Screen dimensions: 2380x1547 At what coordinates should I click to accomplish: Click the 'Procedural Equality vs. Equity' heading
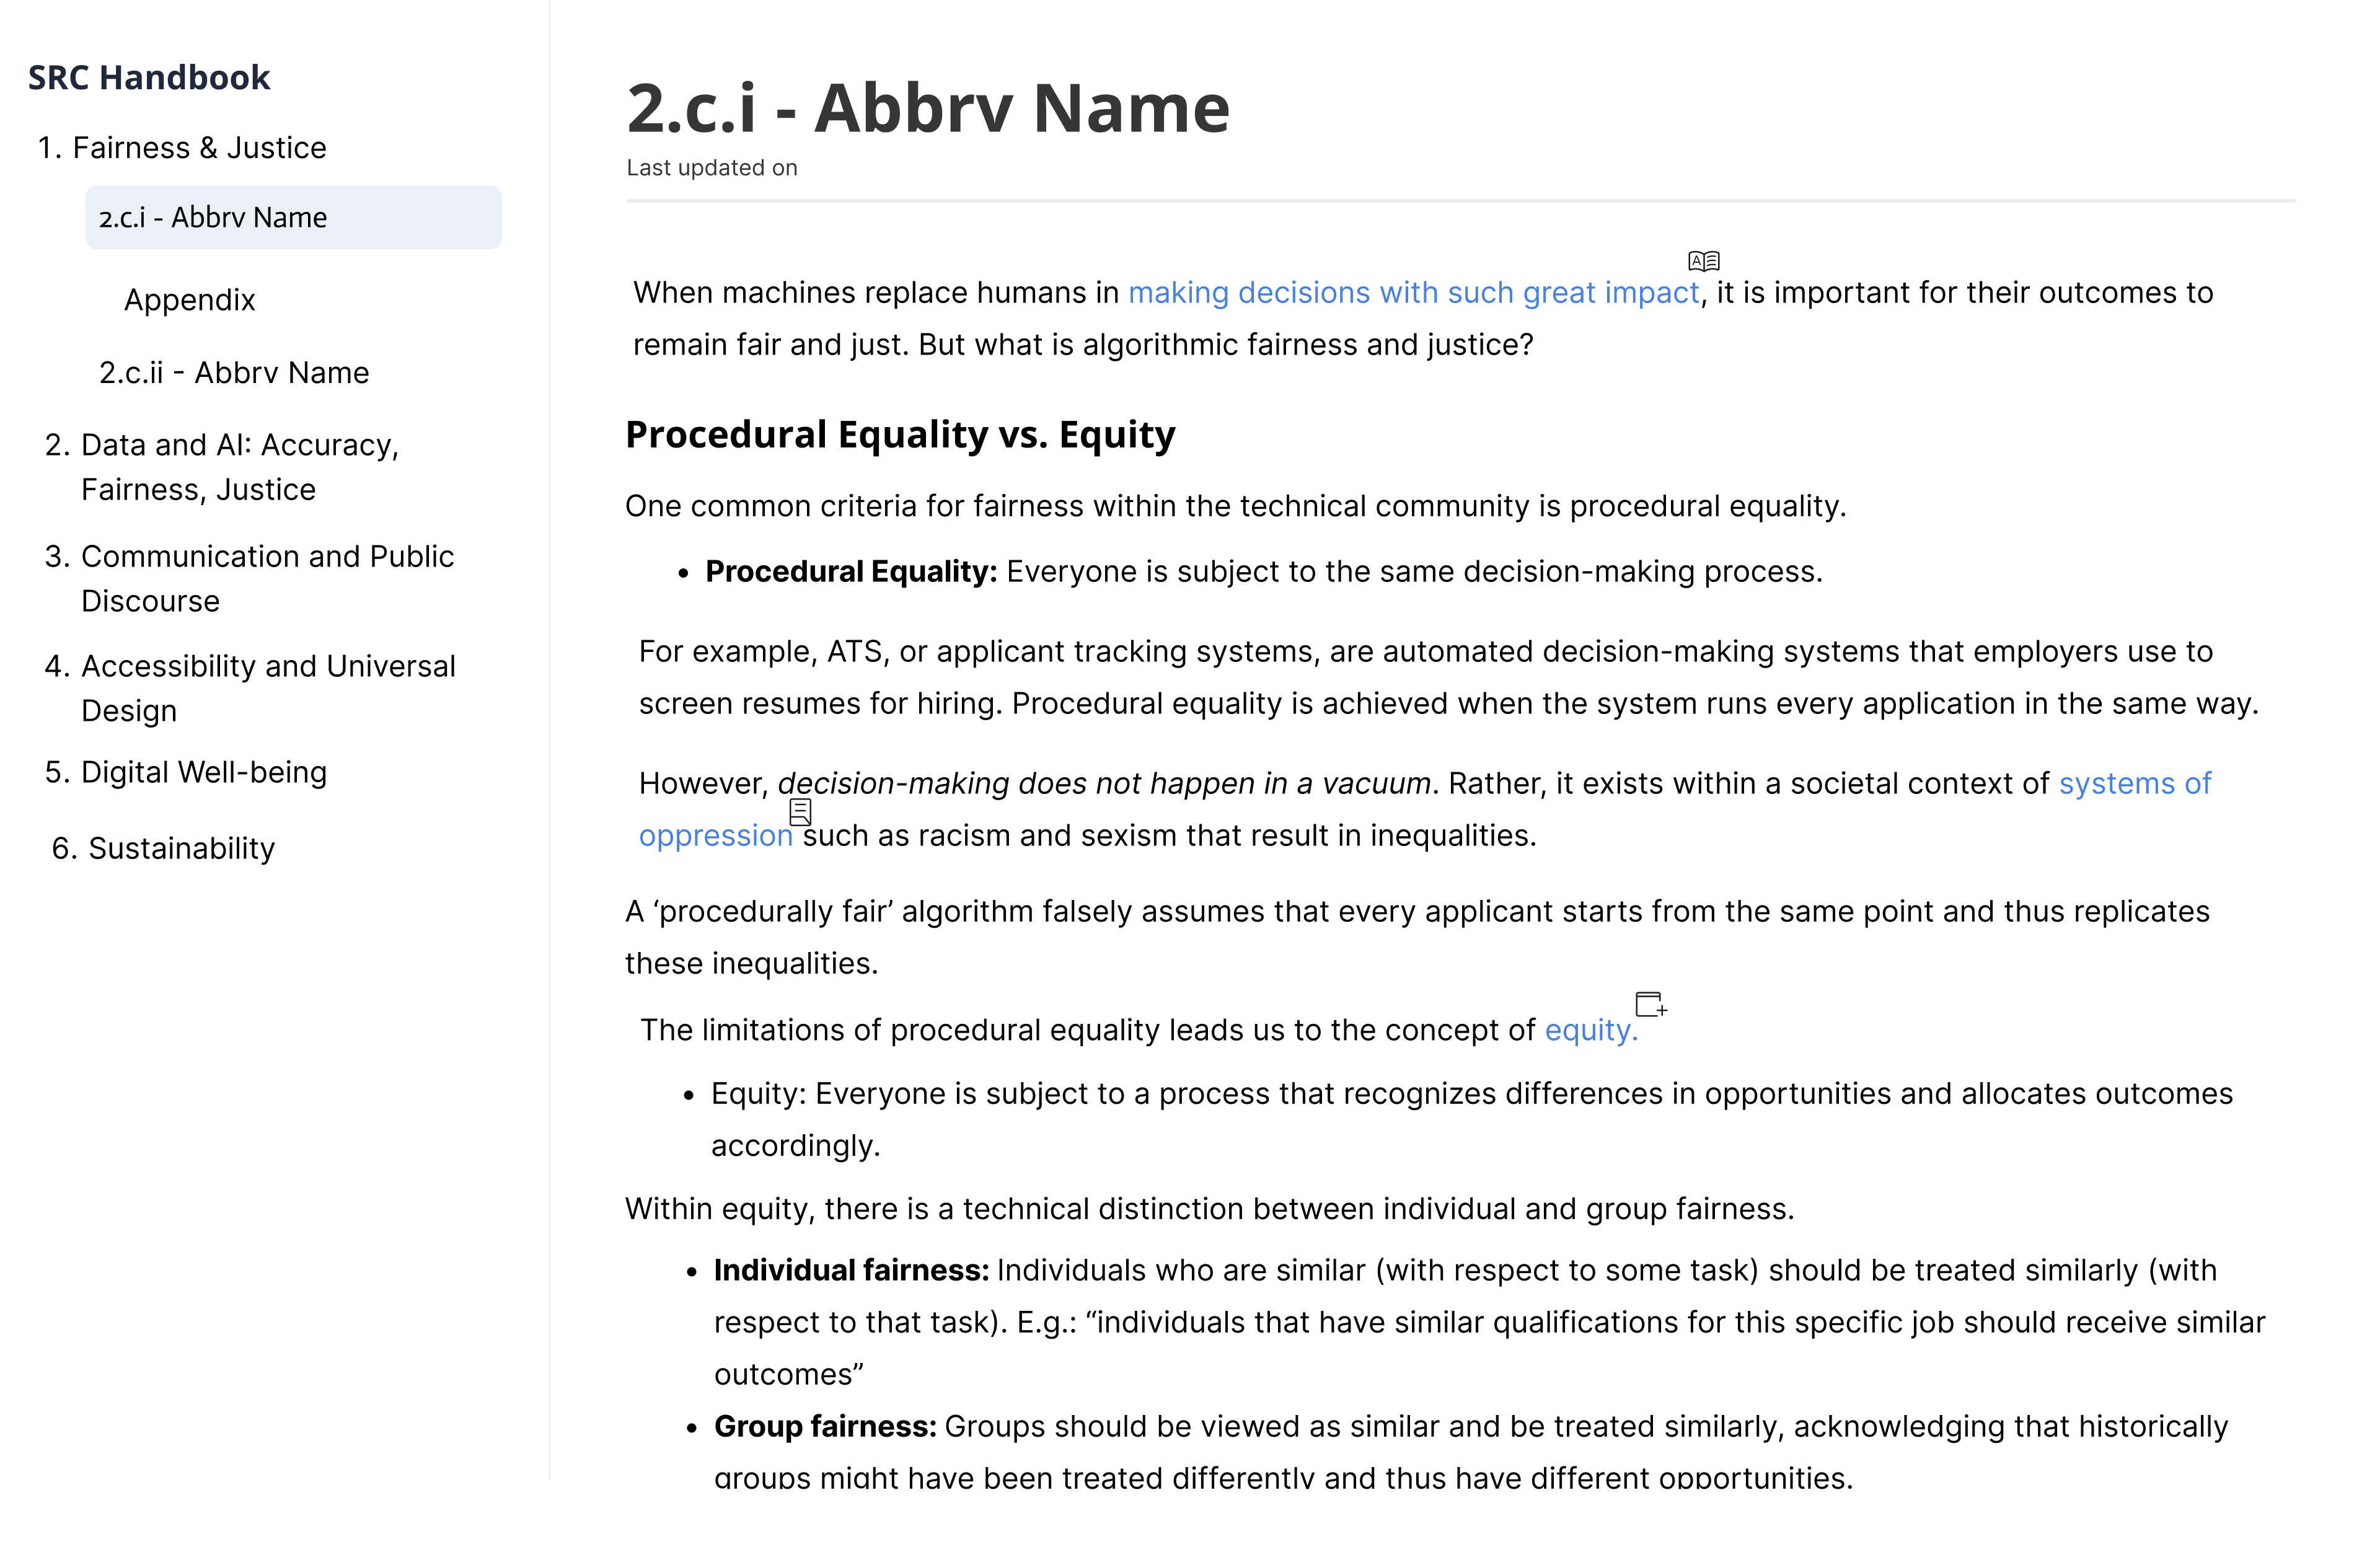(900, 435)
